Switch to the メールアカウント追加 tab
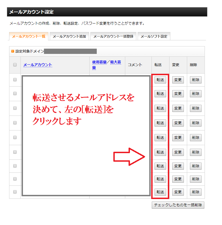222x225 pixels. pyautogui.click(x=69, y=36)
